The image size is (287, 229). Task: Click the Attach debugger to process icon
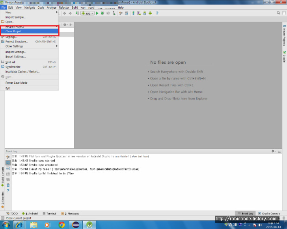[x=114, y=13]
